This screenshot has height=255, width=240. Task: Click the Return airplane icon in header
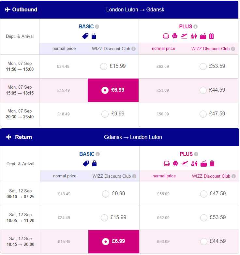[x=8, y=137]
